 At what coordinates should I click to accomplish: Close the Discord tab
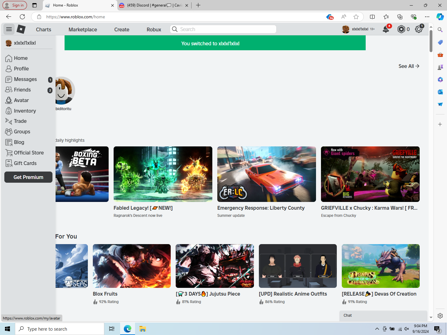pos(187,5)
